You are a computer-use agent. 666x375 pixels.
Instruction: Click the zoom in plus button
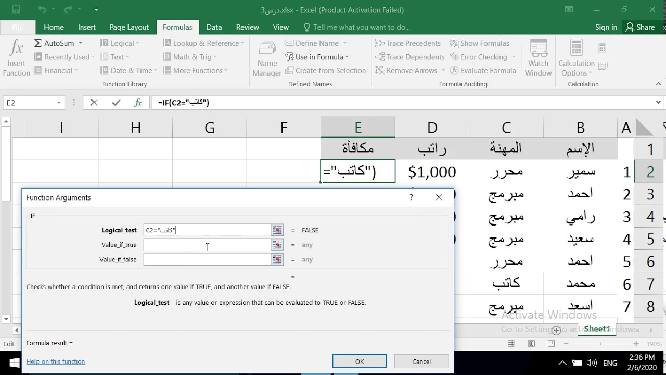tap(636, 344)
